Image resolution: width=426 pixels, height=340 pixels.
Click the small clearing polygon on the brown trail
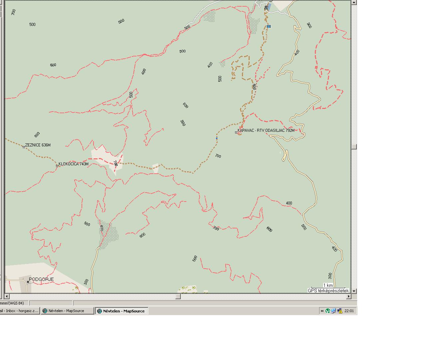tap(155, 168)
